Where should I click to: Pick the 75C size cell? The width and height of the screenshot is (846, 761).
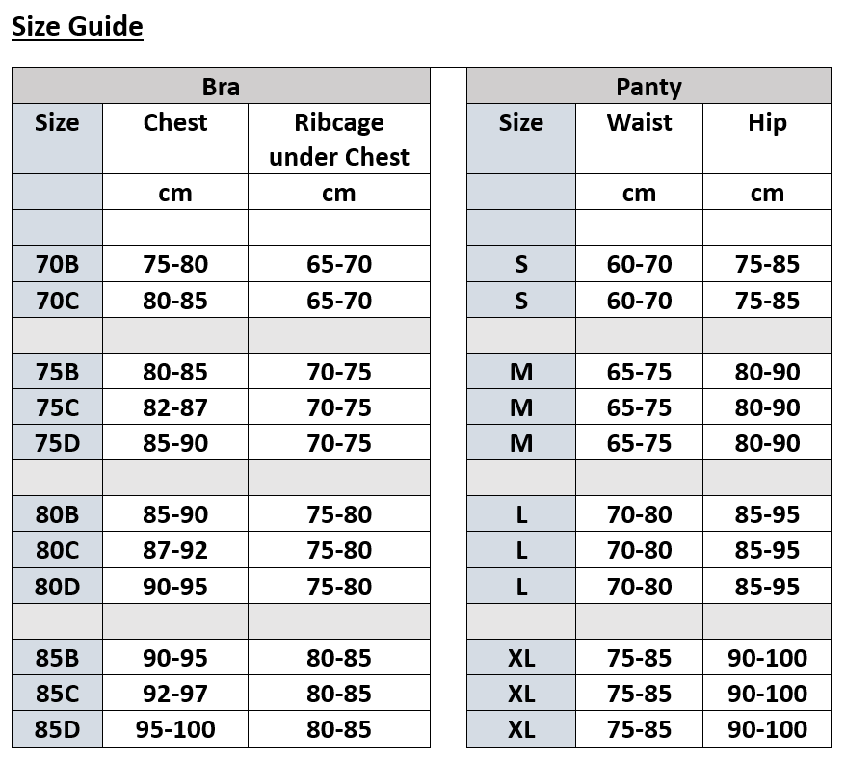57,407
